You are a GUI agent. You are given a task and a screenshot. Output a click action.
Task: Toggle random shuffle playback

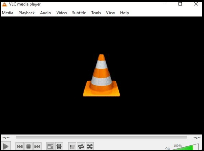click(x=90, y=147)
